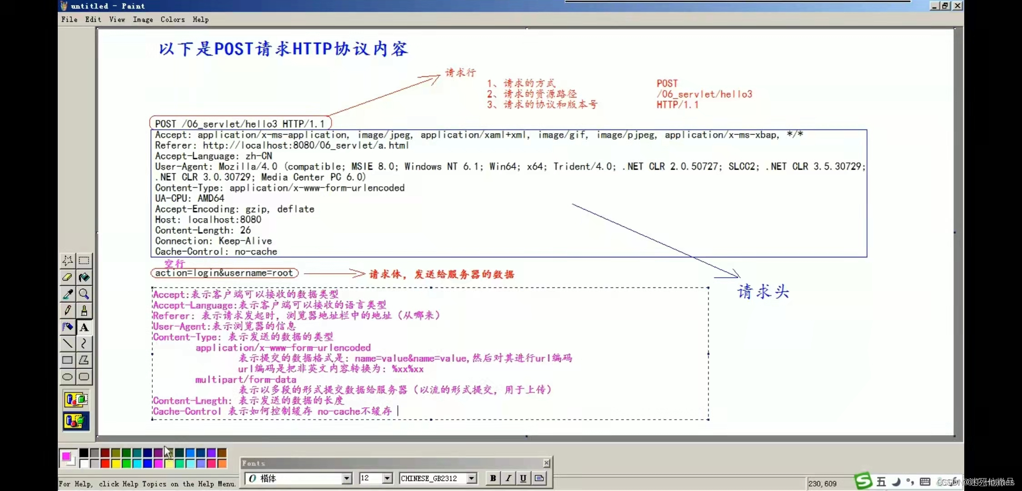
Task: Open the font name dropdown showing 楷体
Action: click(347, 478)
